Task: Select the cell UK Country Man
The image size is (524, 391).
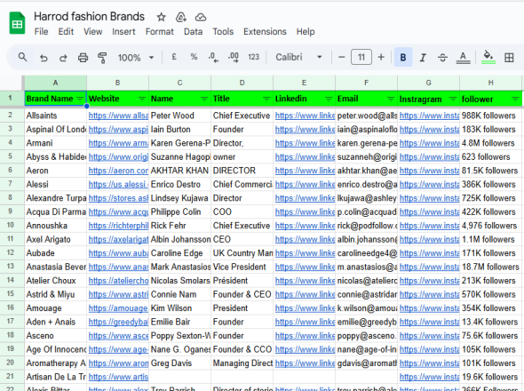Action: (242, 253)
